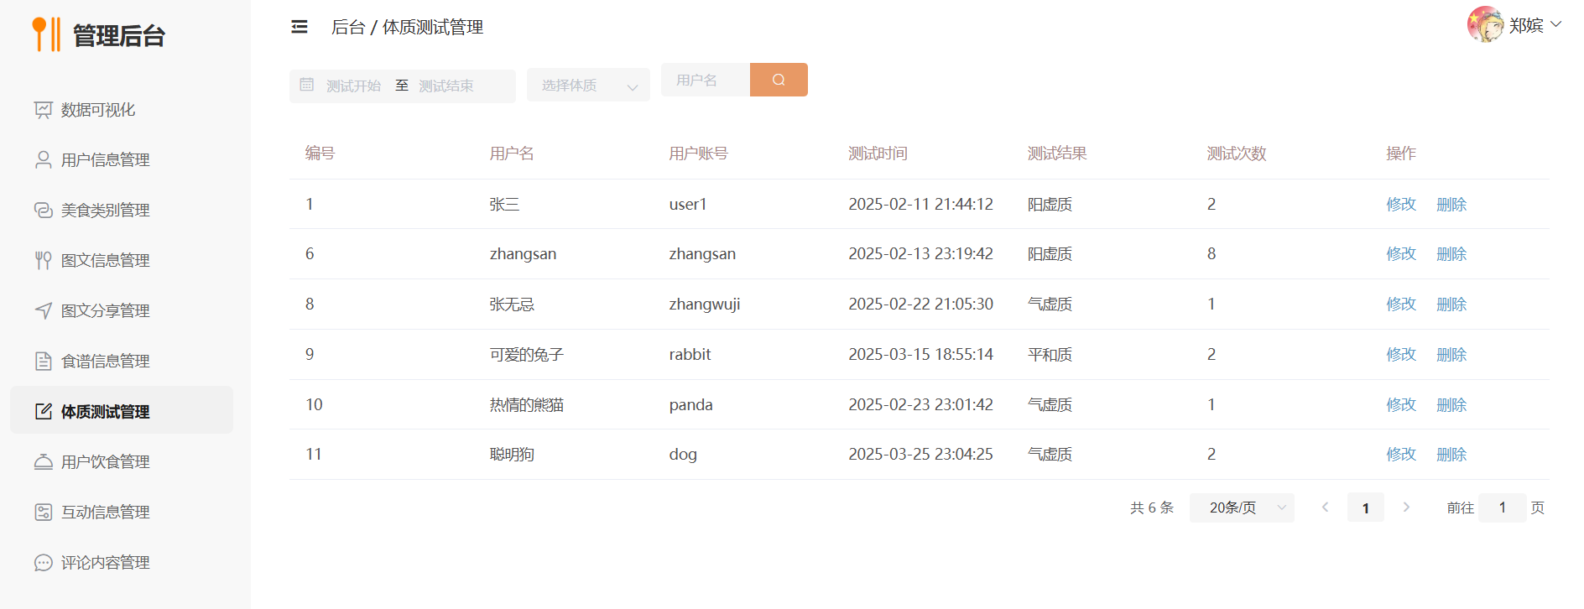Click 修改 for 热情的熊猫 row

[x=1401, y=404]
